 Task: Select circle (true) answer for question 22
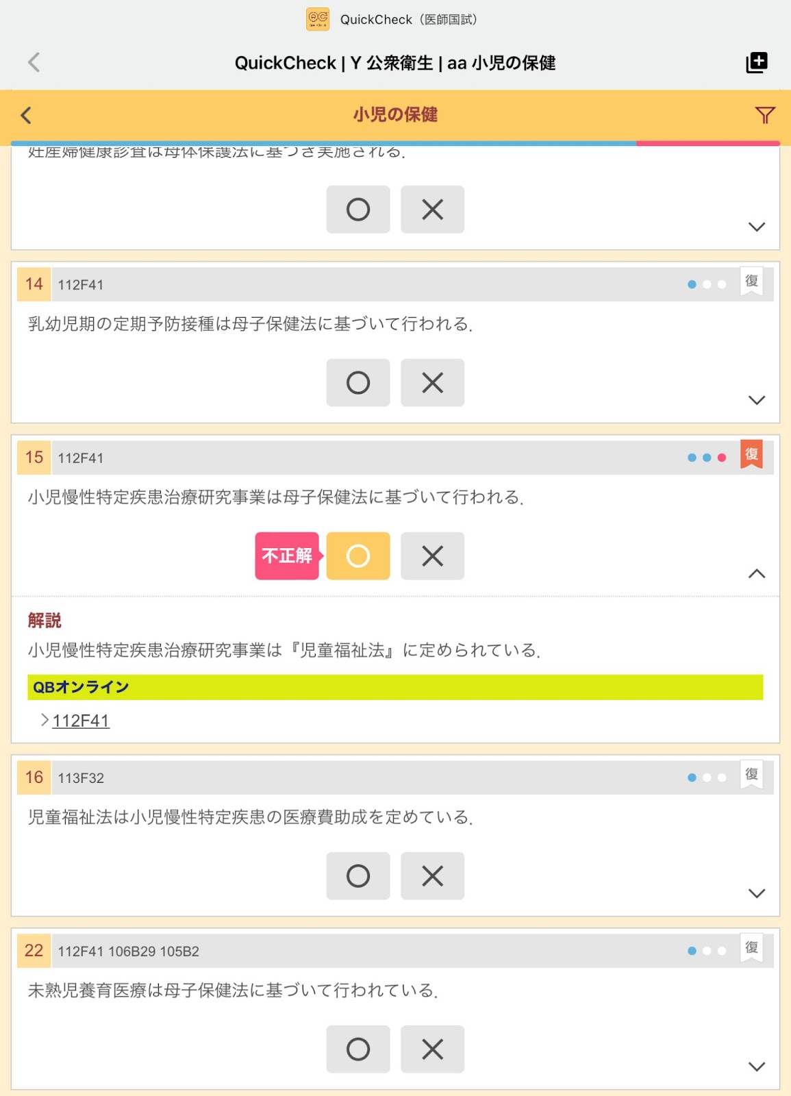(358, 1049)
